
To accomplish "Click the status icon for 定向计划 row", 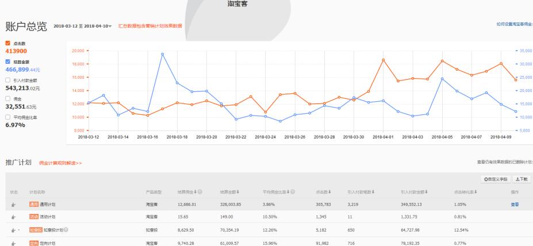I will coord(13,243).
